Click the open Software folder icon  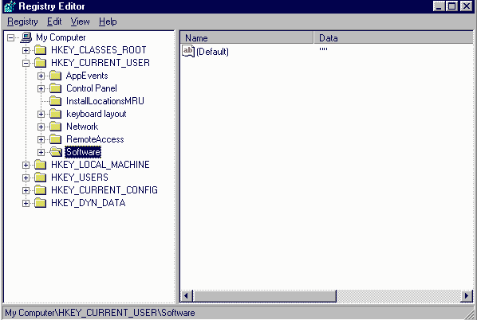pos(56,152)
